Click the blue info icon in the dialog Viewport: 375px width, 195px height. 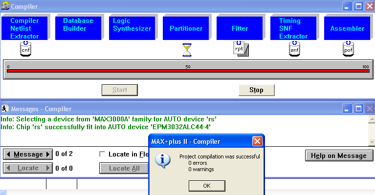[163, 160]
